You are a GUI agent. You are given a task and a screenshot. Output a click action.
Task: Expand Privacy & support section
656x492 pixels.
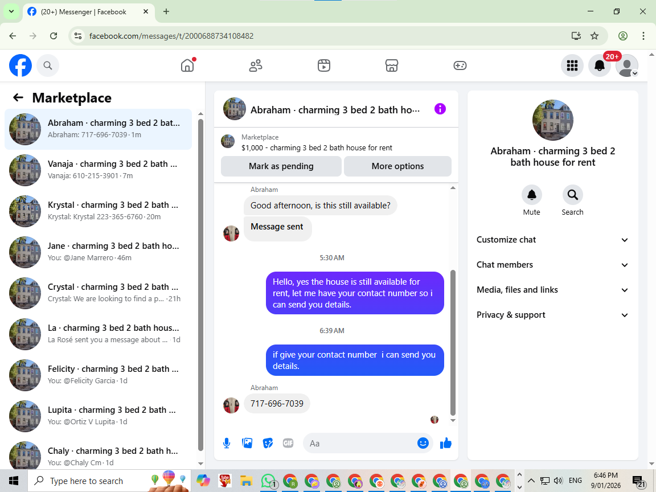tap(553, 315)
